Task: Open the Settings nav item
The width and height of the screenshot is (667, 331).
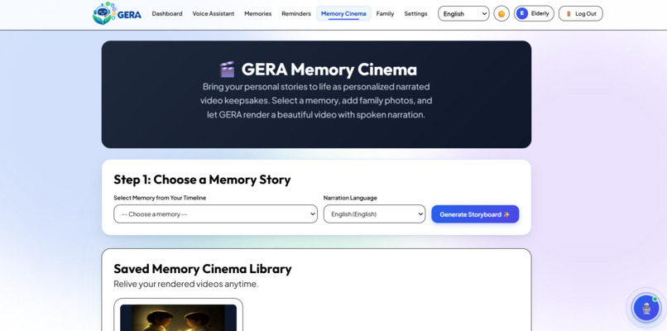Action: tap(415, 13)
